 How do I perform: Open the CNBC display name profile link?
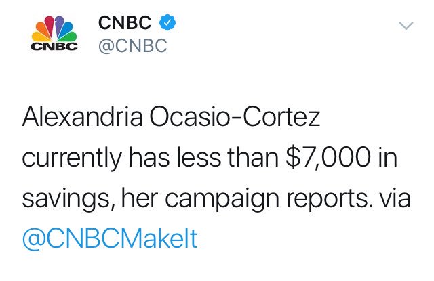pos(125,22)
